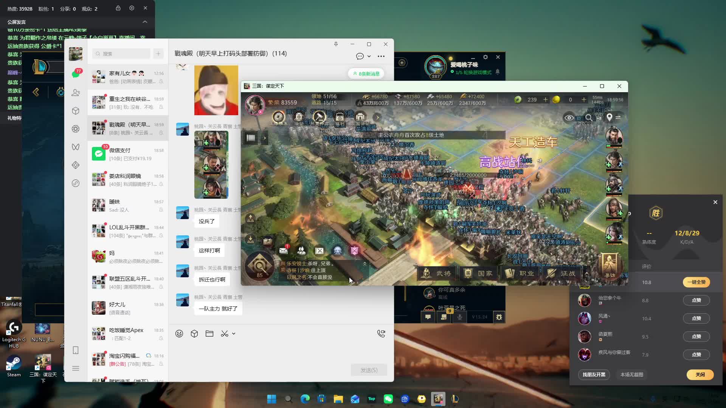726x408 pixels.
Task: Click the WeChat 搜索 search field
Action: point(122,54)
